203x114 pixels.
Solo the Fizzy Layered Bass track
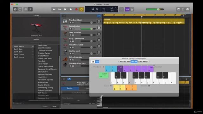tap(73, 41)
